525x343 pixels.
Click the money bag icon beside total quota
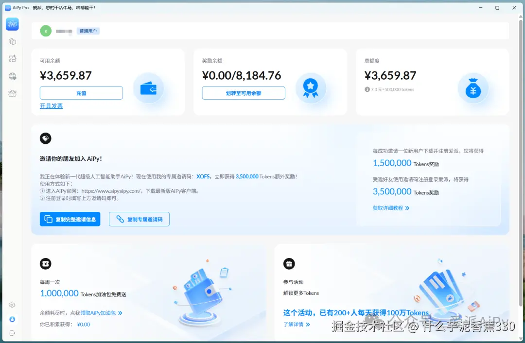pyautogui.click(x=473, y=88)
